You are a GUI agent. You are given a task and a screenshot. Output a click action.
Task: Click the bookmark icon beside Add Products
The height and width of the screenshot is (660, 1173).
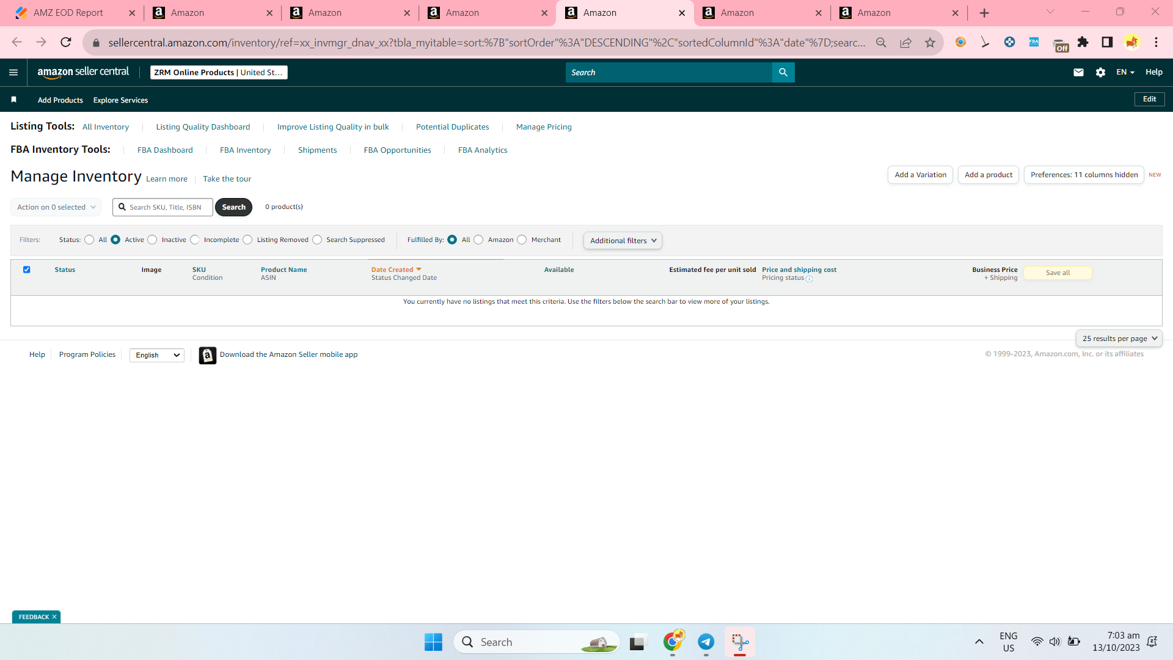14,100
